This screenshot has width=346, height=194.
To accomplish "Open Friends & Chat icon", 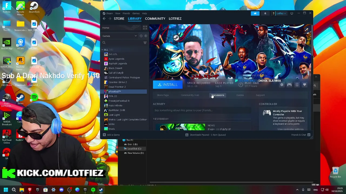I will coord(309,135).
